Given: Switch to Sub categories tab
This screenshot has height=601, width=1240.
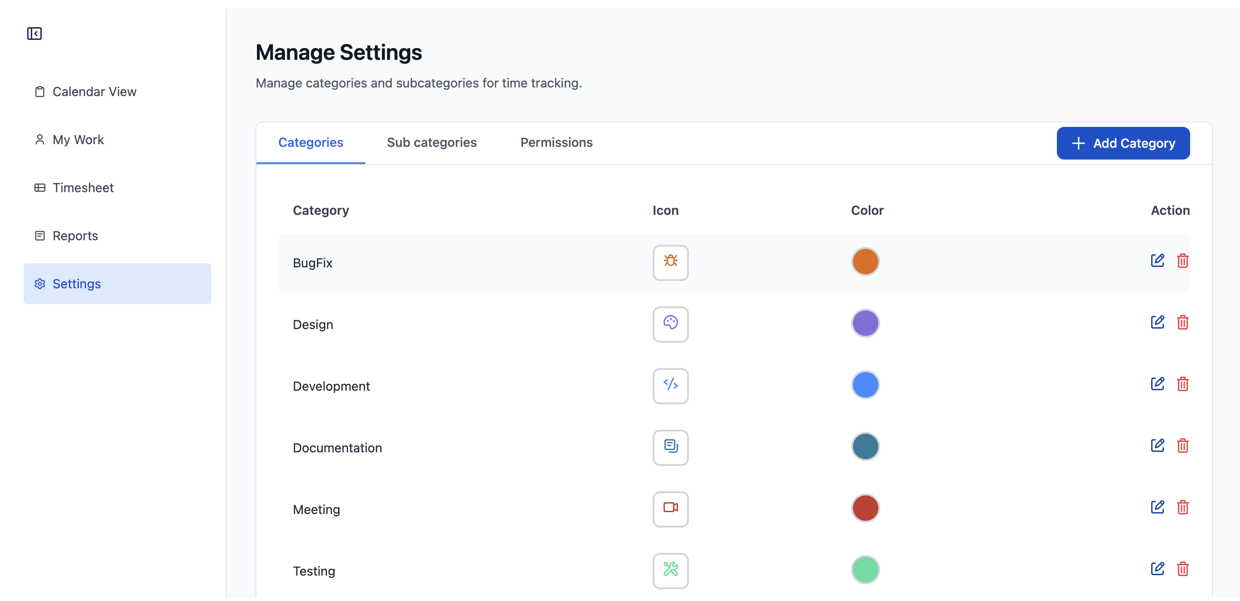Looking at the screenshot, I should click(431, 142).
